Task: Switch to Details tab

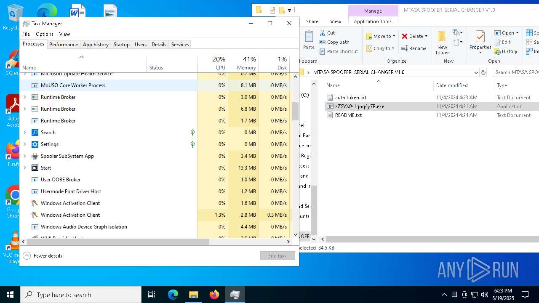Action: (x=159, y=45)
